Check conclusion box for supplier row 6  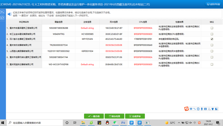point(212,57)
